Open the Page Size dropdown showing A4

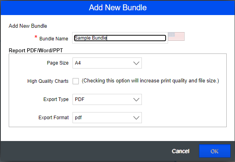(x=107, y=63)
